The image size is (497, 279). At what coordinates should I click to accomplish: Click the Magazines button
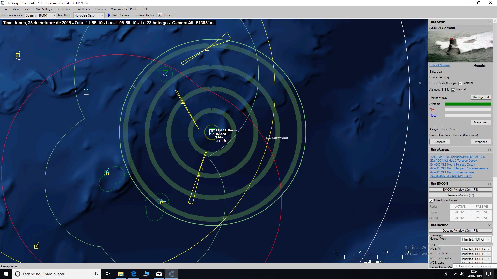coord(481,122)
